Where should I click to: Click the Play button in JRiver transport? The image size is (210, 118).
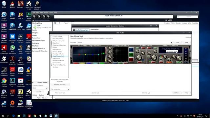(39, 16)
